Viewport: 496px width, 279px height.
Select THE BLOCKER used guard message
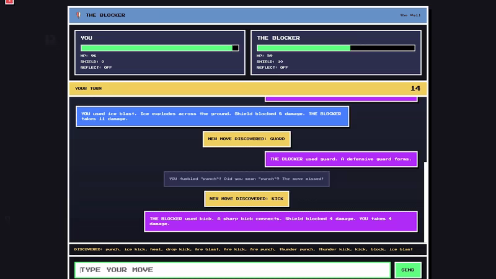pos(341,159)
